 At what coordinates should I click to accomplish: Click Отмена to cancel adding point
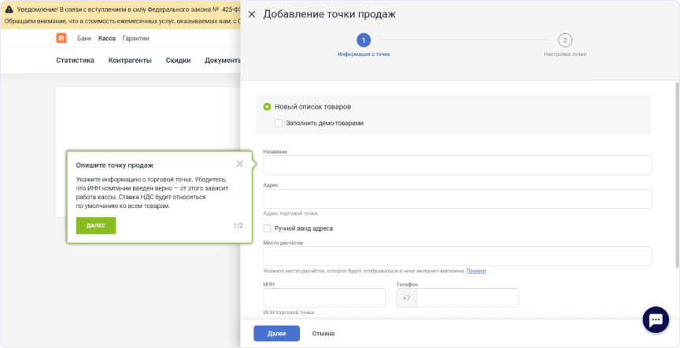pos(323,333)
